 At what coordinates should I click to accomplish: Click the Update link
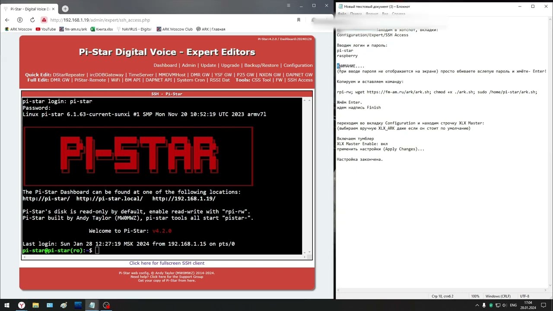tap(208, 65)
